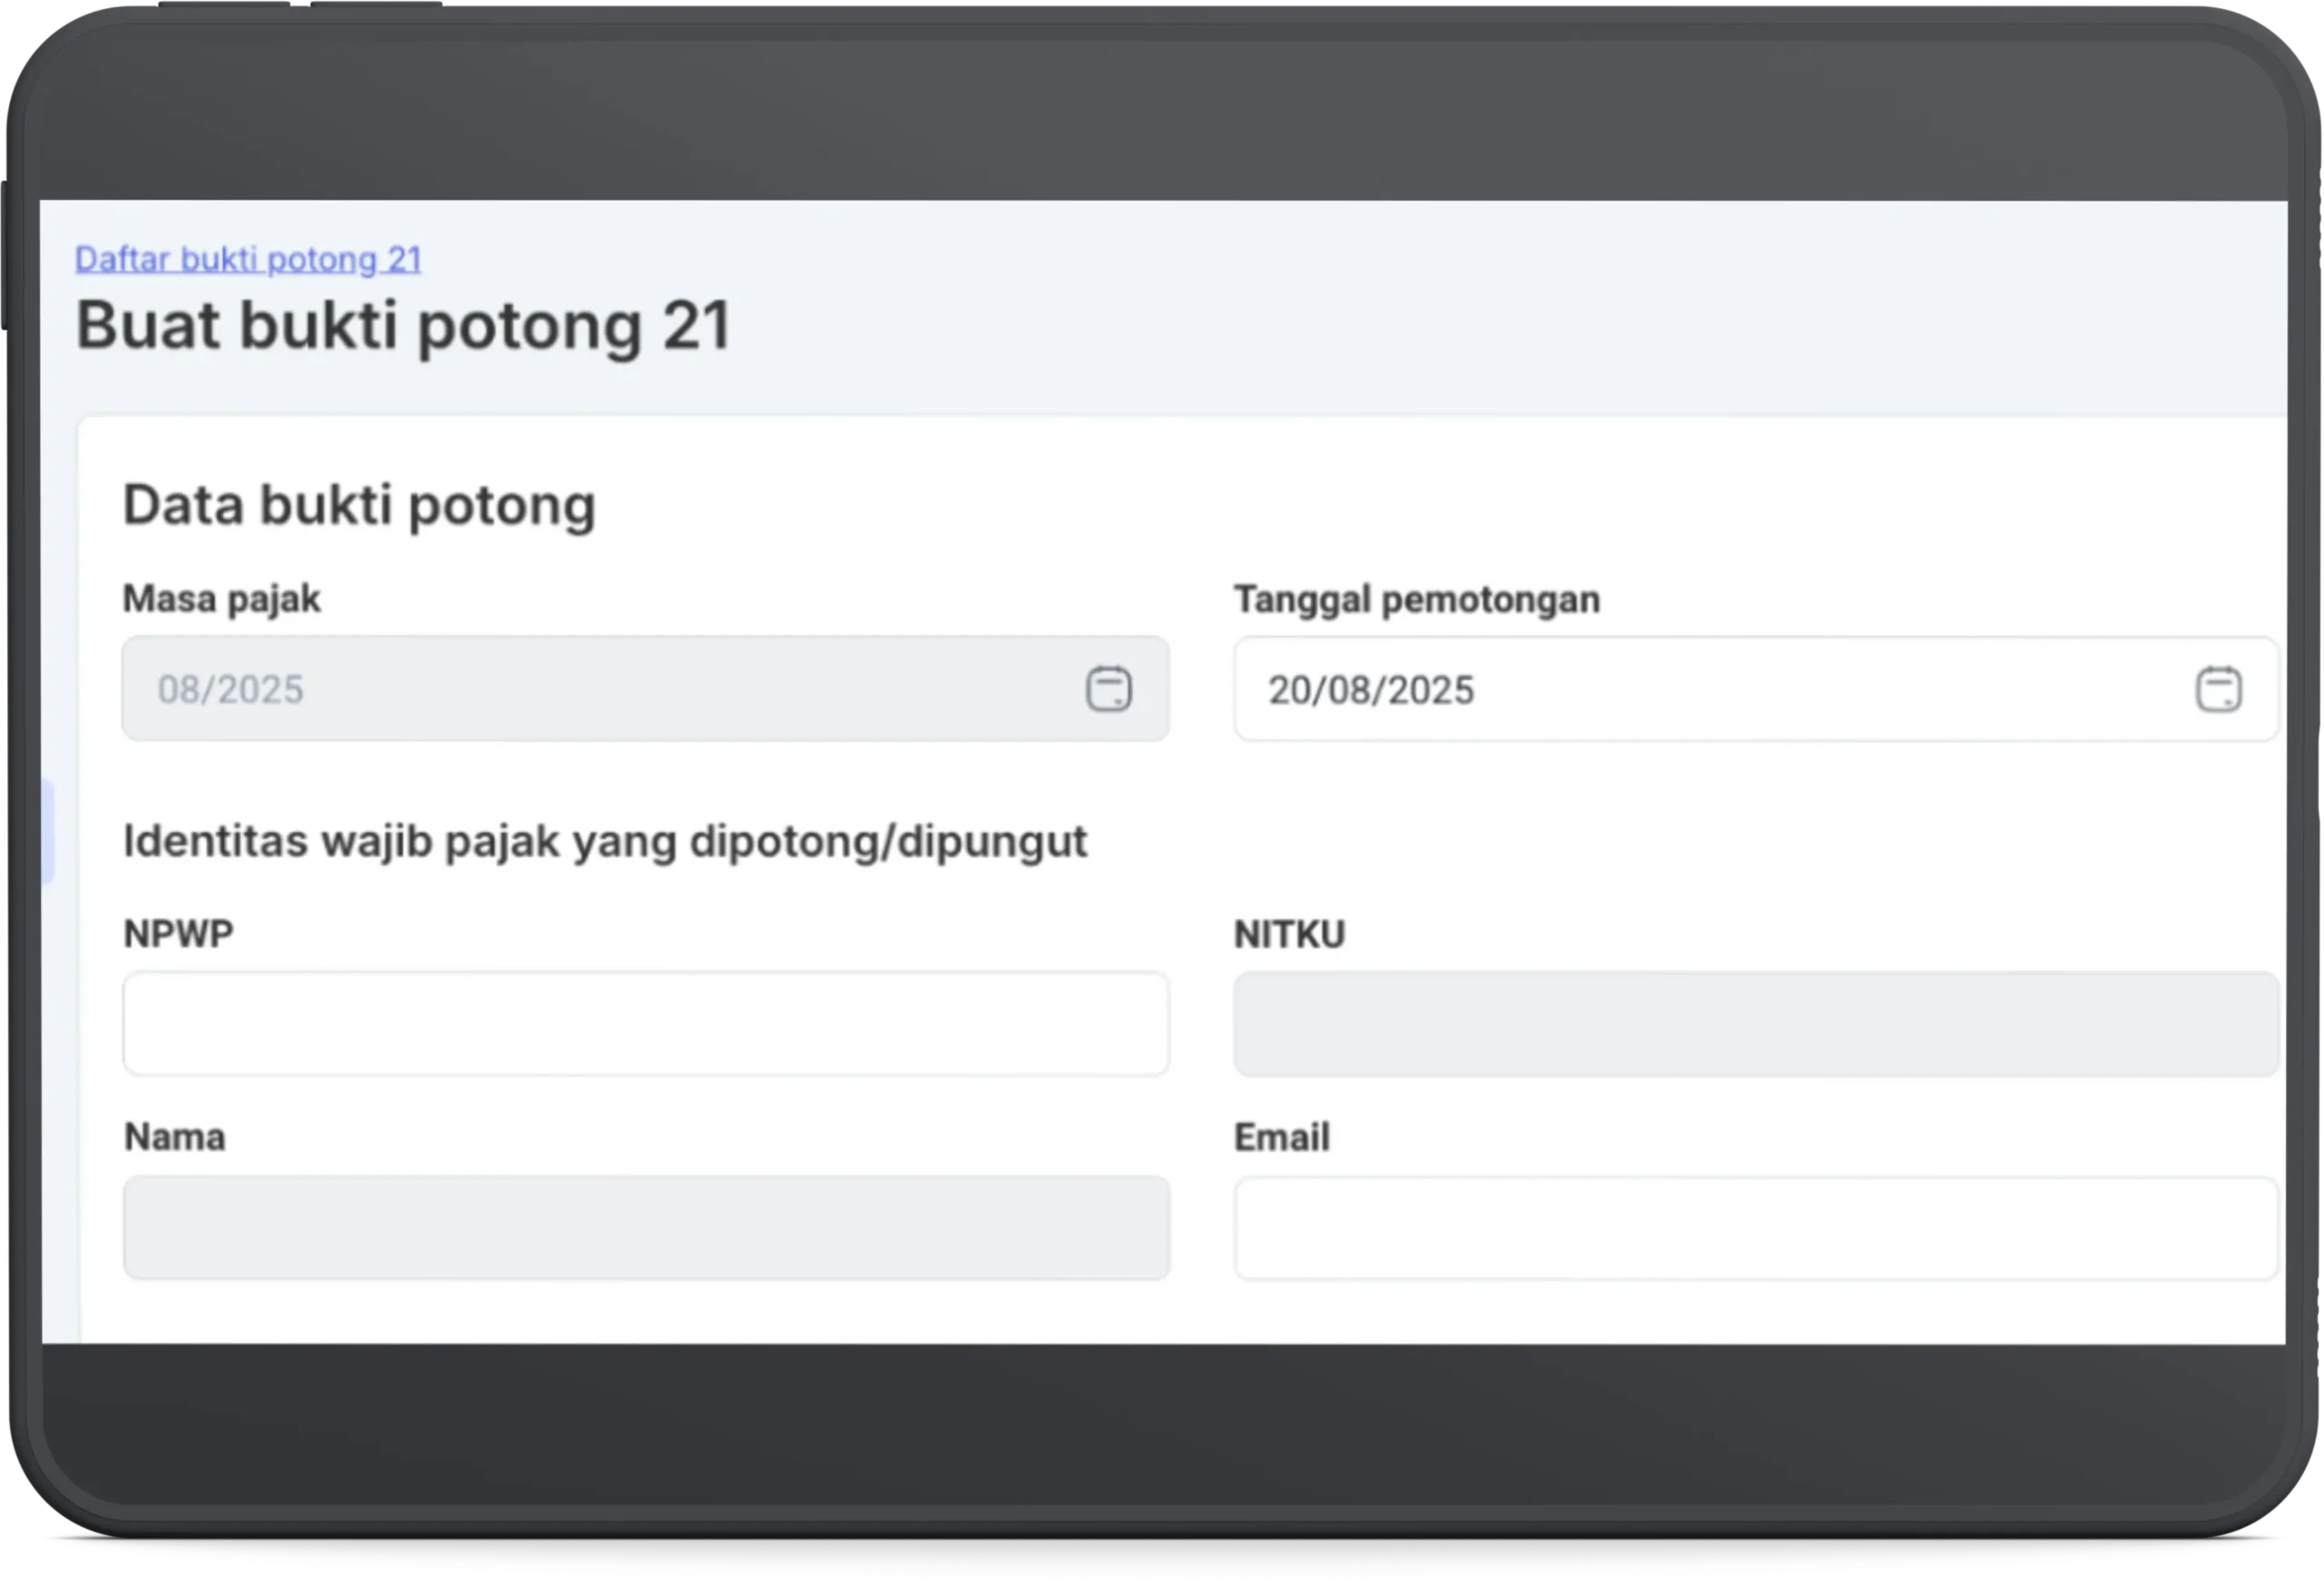Click the 20/08/2025 date value
The height and width of the screenshot is (1586, 2324).
click(x=1371, y=690)
